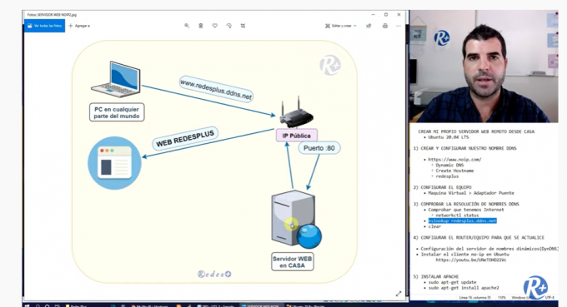The width and height of the screenshot is (567, 307).
Task: Open 'Ver todas las fotos' in Photos
Action: click(44, 26)
